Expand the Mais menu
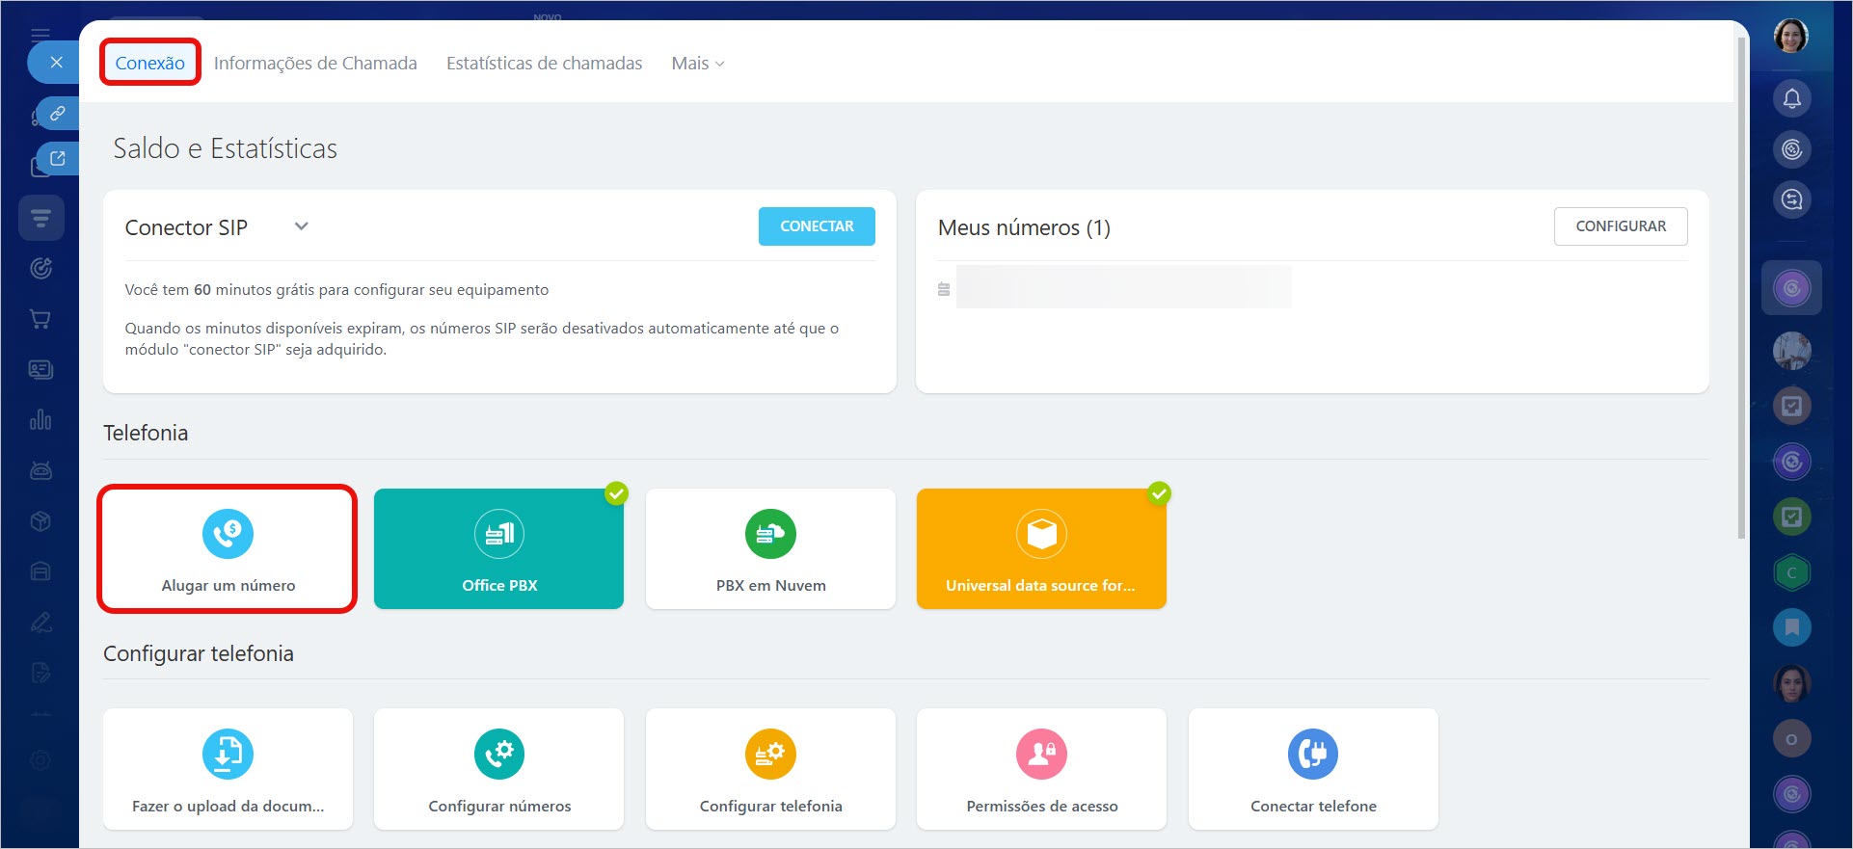The height and width of the screenshot is (849, 1853). [x=697, y=64]
